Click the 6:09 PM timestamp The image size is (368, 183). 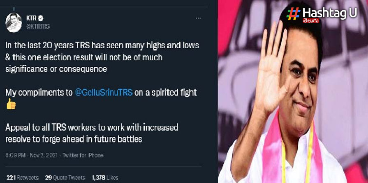tap(15, 155)
